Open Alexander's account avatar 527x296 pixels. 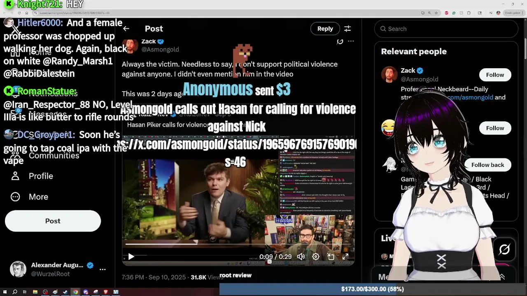click(18, 269)
